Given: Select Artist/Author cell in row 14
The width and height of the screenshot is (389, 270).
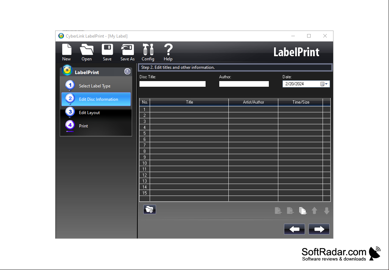Looking at the screenshot, I should (x=253, y=187).
